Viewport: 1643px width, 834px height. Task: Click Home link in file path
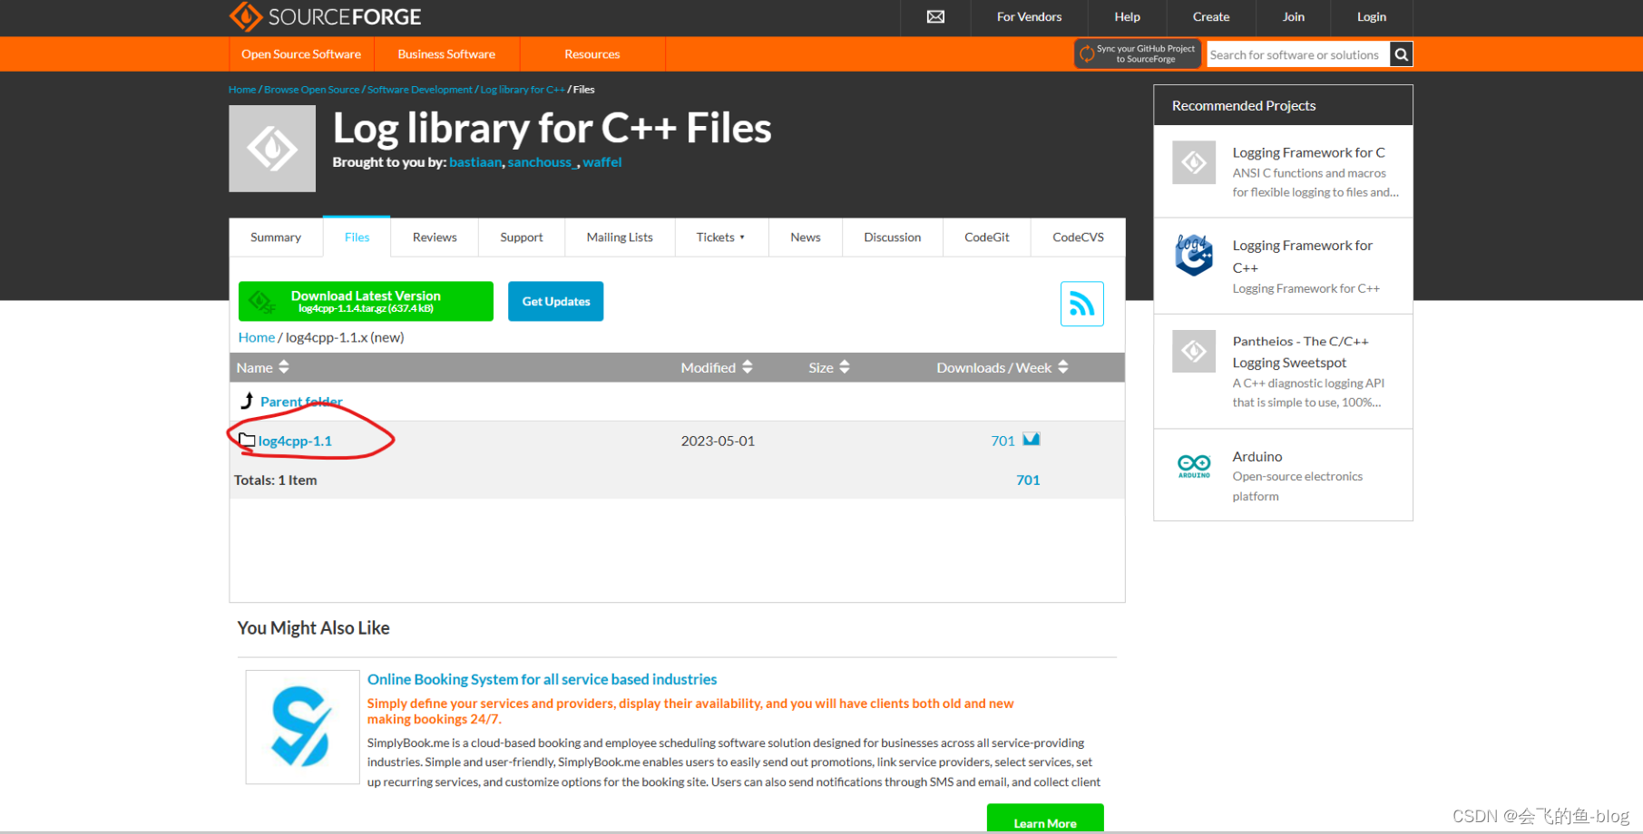(x=257, y=337)
